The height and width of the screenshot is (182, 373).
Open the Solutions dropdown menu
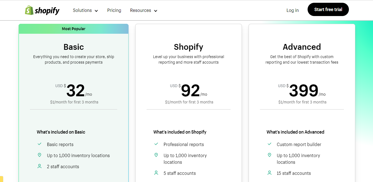pos(85,11)
